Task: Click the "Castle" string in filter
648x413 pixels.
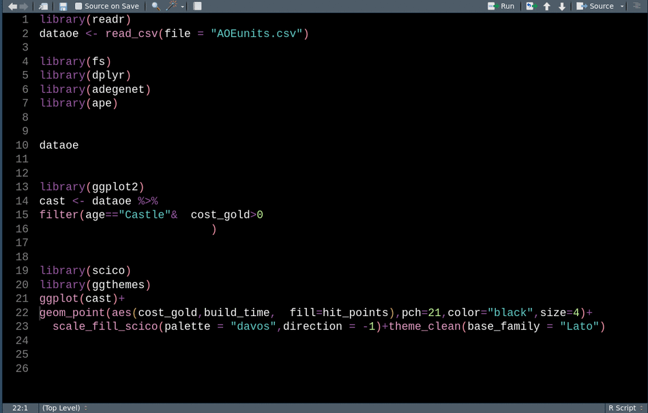Action: pyautogui.click(x=145, y=215)
